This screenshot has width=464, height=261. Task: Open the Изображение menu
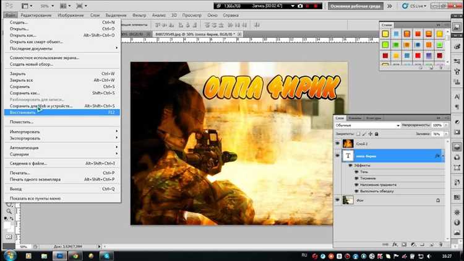pyautogui.click(x=71, y=15)
